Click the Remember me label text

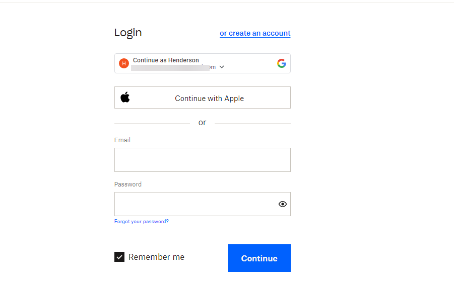pos(156,257)
